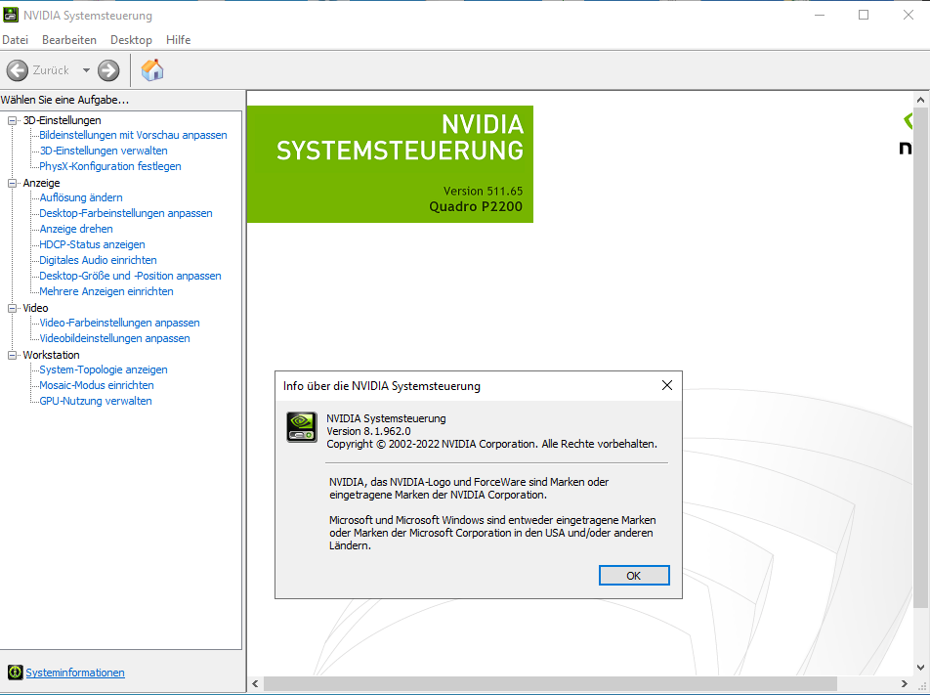Viewport: 930px width, 695px height.
Task: Select Digitales Audio einrichten
Action: [x=98, y=260]
